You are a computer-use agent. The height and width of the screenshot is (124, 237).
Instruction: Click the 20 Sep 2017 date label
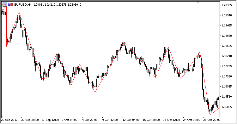pyautogui.click(x=9, y=120)
